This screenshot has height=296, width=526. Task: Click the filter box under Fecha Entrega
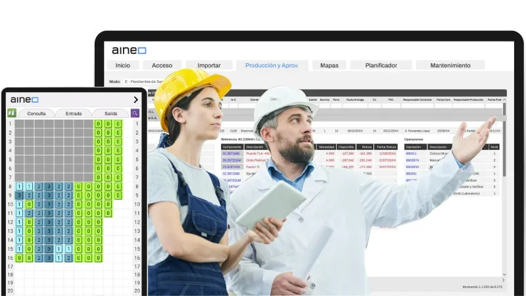355,106
